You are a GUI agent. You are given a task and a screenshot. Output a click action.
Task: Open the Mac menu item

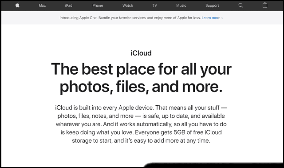click(42, 5)
